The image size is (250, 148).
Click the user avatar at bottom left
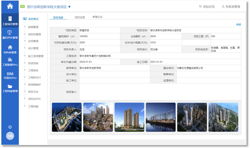[10, 136]
